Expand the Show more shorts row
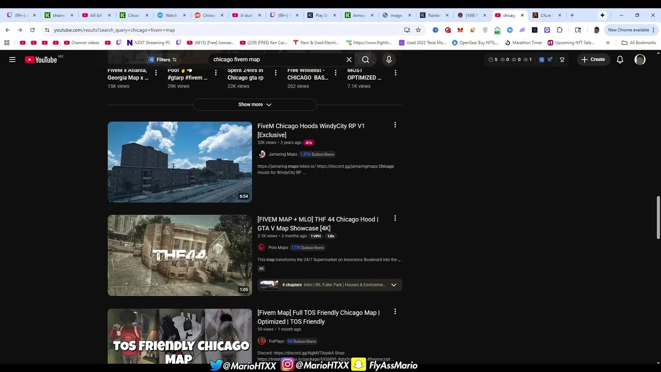This screenshot has width=661, height=372. [255, 104]
